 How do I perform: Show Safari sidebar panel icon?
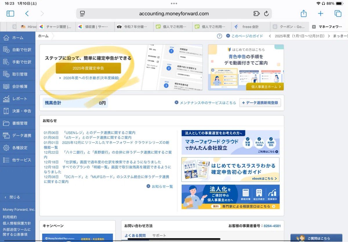pos(10,13)
